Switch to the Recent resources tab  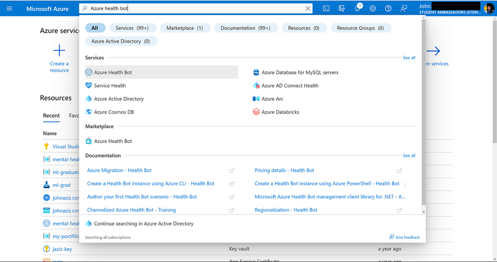click(51, 116)
